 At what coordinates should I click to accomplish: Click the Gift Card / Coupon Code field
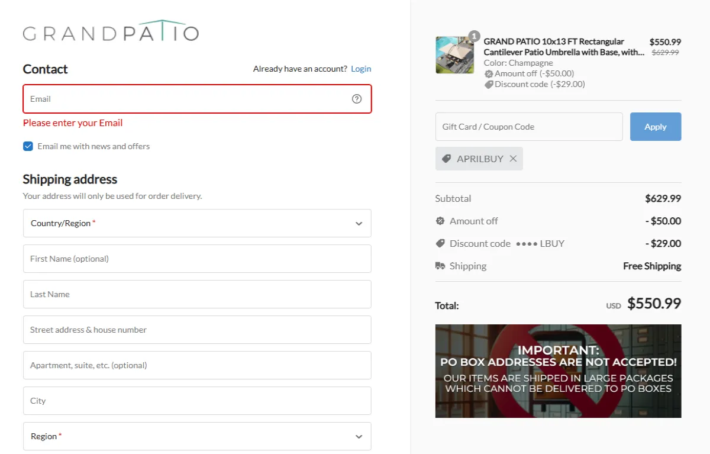(528, 127)
